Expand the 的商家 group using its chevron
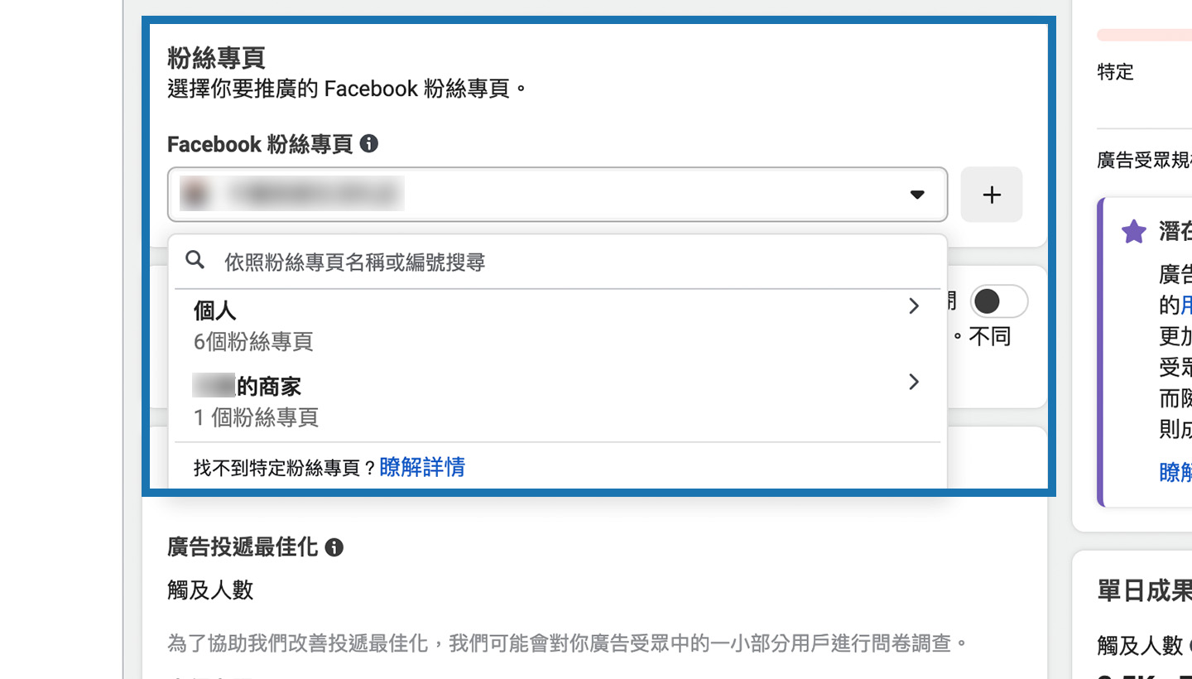The width and height of the screenshot is (1192, 679). 914,382
